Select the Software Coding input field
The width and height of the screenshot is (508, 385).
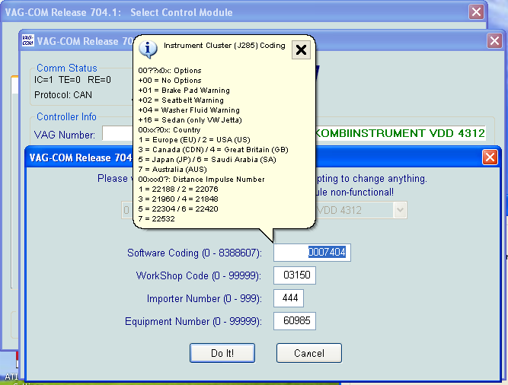click(x=312, y=253)
